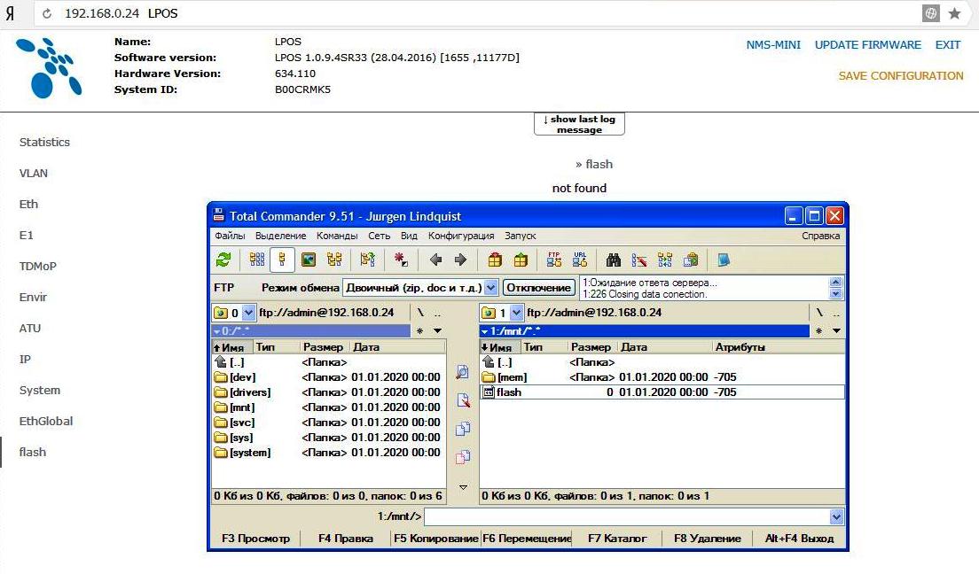Screen dimensions: 979x574
Task: Open the Команды menu
Action: tap(337, 236)
